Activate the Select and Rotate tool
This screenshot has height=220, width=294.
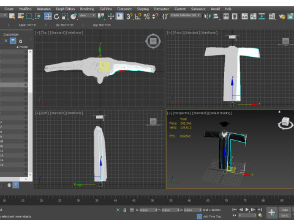56,16
